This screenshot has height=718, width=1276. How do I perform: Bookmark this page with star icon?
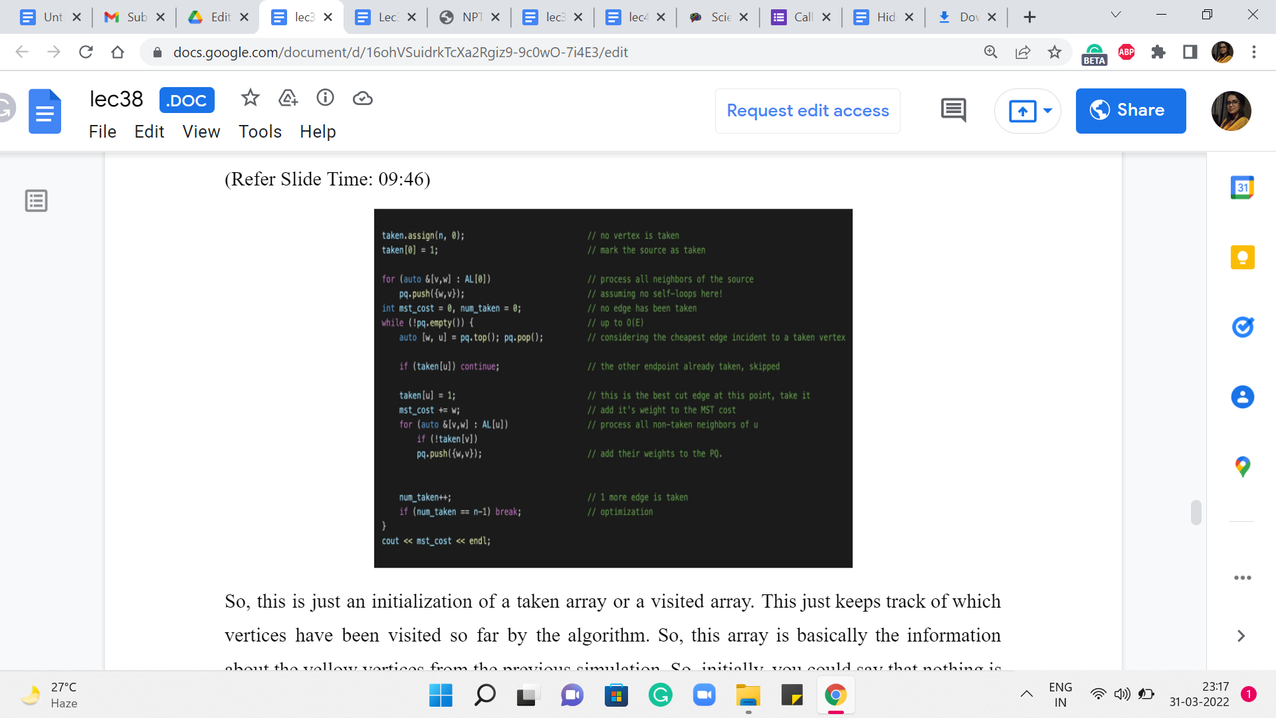1054,52
